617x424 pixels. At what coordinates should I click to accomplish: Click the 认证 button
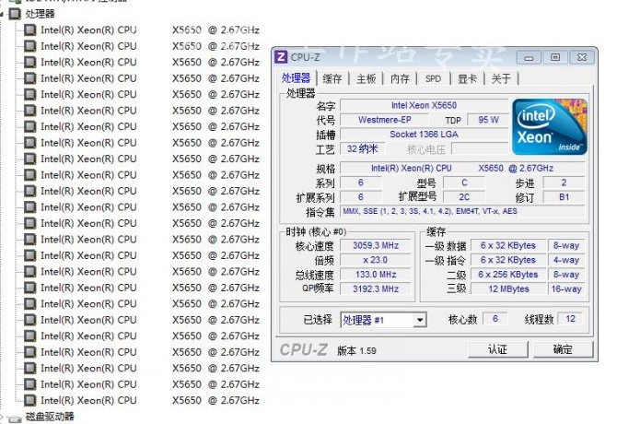point(498,349)
